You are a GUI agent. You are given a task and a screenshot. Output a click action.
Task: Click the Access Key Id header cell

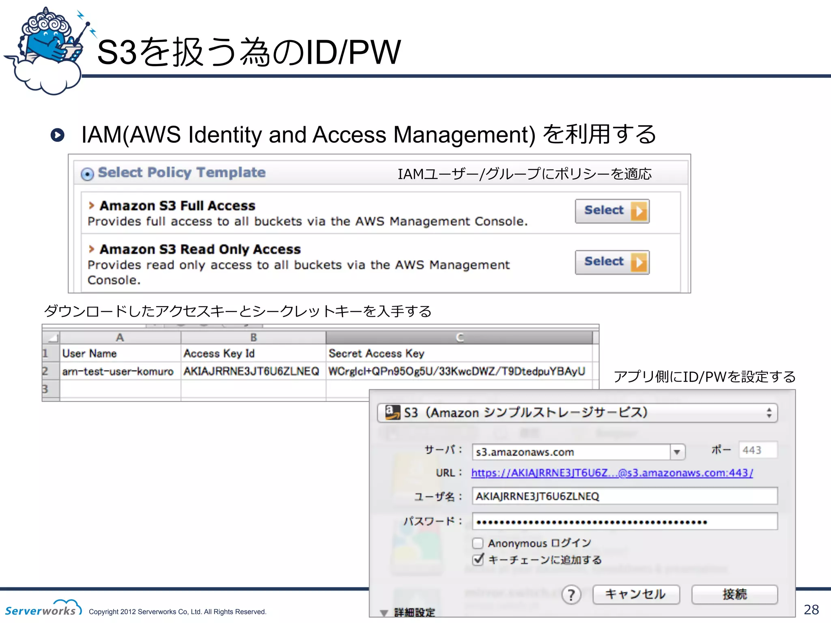253,353
